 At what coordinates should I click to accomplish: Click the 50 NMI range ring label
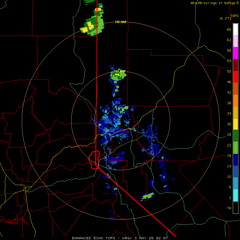coord(121,71)
